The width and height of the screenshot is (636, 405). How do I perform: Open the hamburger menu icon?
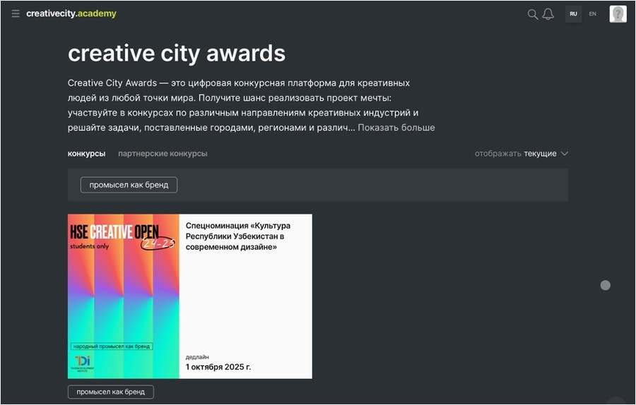tap(16, 14)
